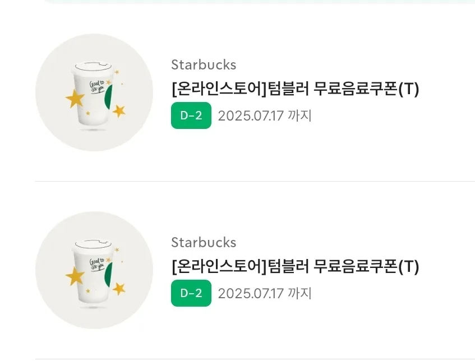Tap the lower-right star beside the first cup
This screenshot has height=361, width=475.
coord(119,111)
